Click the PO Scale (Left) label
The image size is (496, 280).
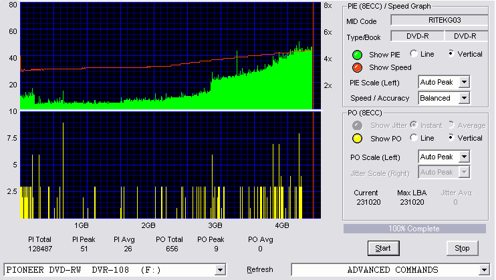375,157
